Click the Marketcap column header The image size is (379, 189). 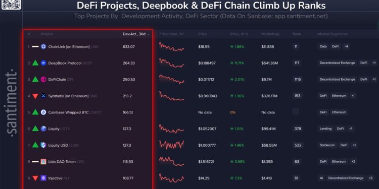270,34
